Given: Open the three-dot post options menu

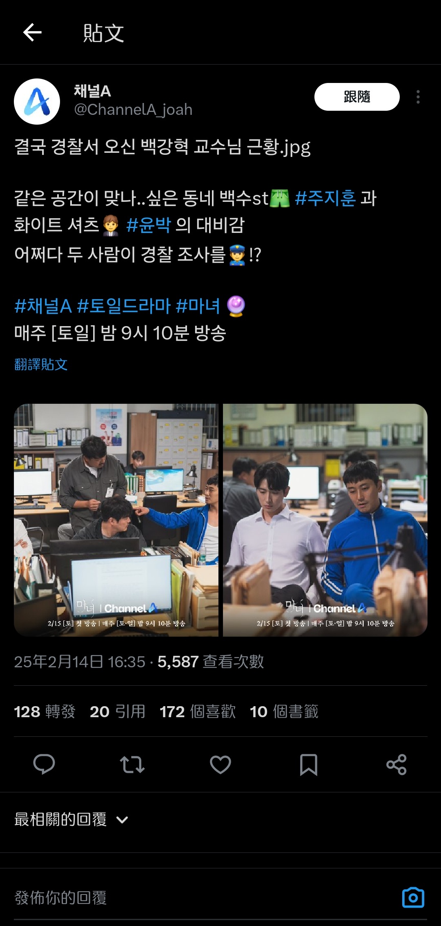Looking at the screenshot, I should [x=418, y=97].
